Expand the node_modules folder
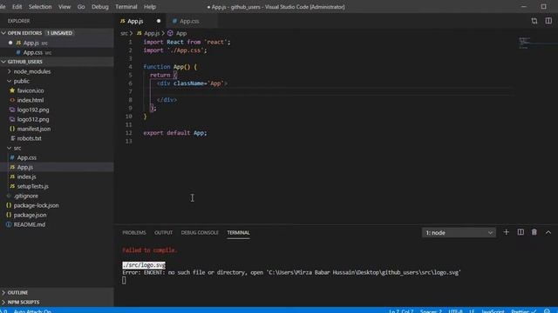The width and height of the screenshot is (558, 313). pos(32,71)
